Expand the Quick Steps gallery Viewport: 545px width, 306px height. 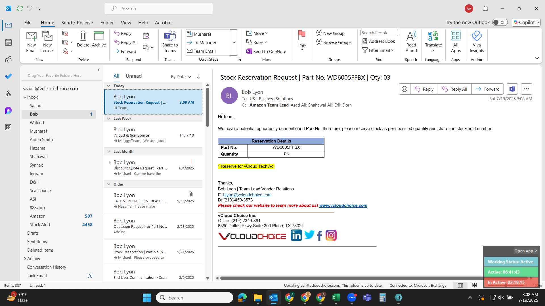tap(234, 42)
